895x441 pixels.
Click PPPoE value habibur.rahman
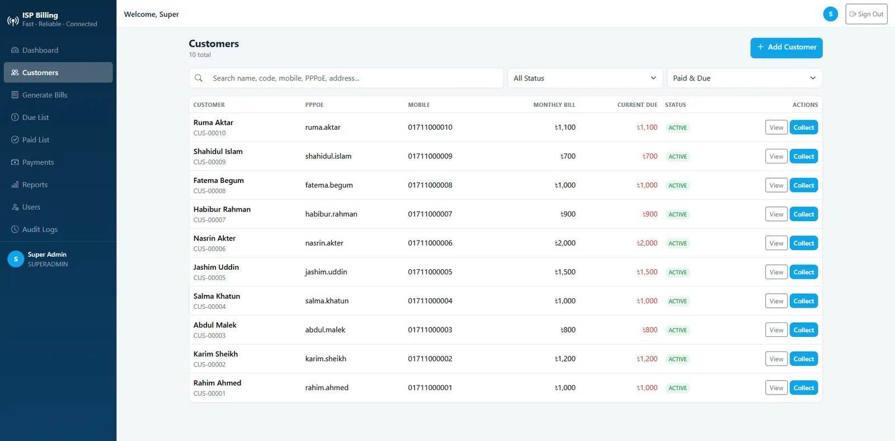331,214
